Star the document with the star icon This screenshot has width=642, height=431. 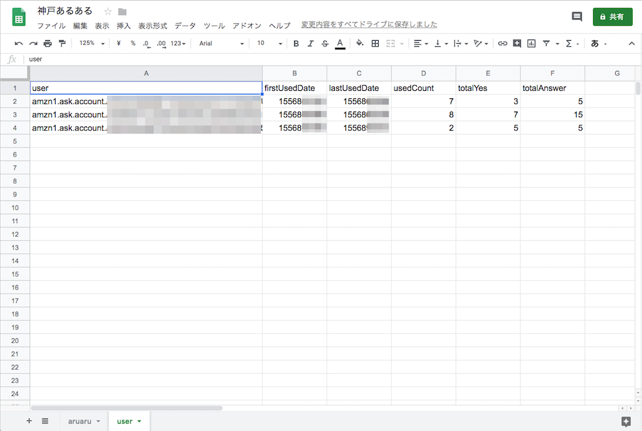point(108,11)
